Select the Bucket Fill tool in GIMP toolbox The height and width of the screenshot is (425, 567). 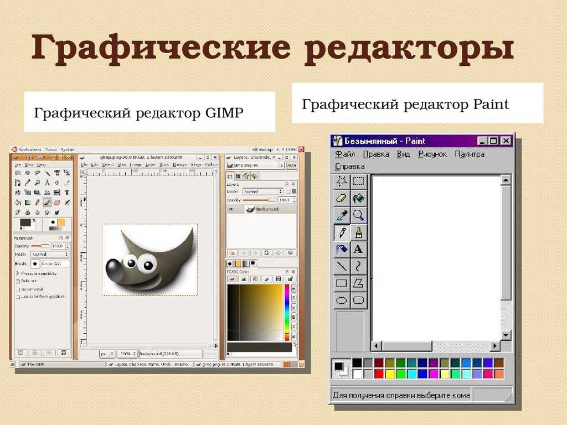click(x=18, y=203)
